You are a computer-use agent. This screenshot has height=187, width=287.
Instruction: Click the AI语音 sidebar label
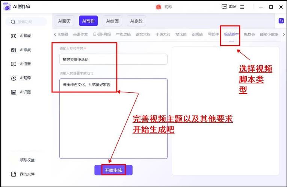(25, 64)
